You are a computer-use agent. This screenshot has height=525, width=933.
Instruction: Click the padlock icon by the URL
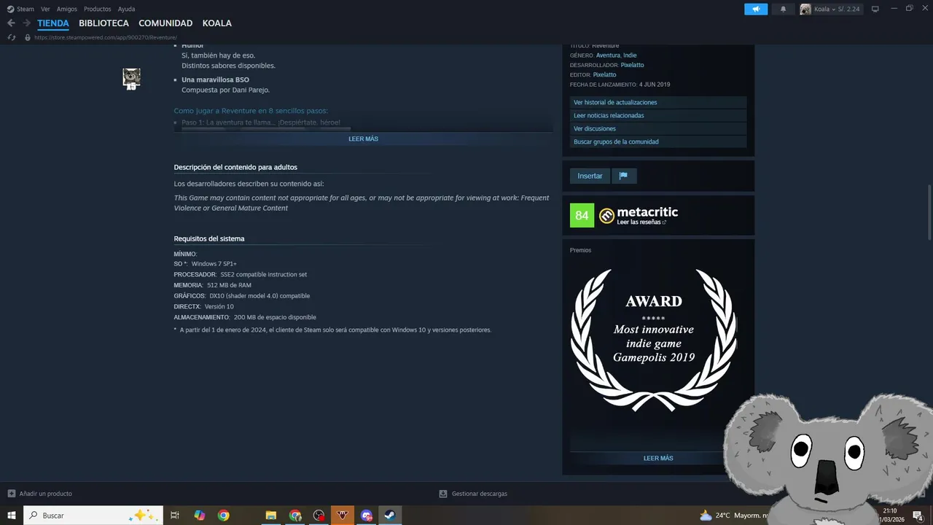point(28,37)
